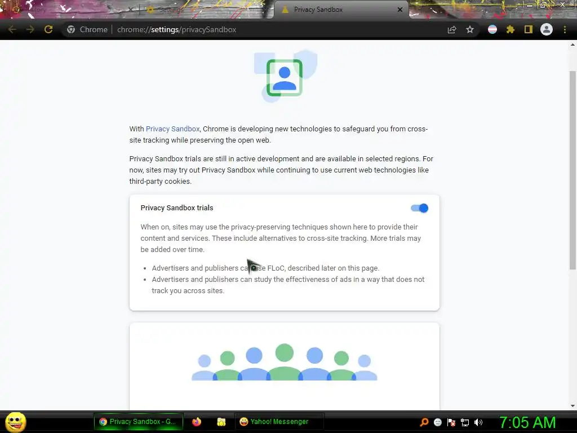The height and width of the screenshot is (433, 577).
Task: Click the 'Privacy Sandbox trials' heading text
Action: point(176,207)
